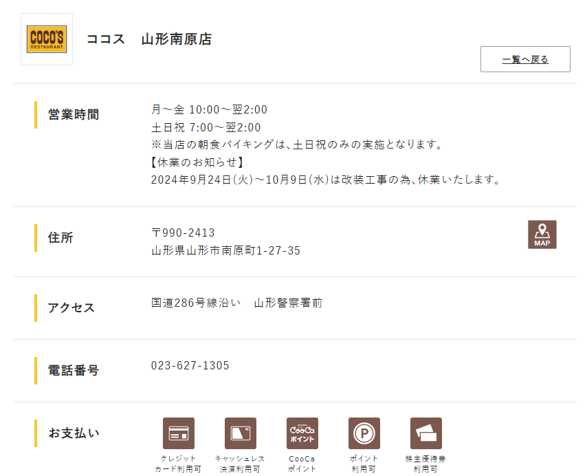Click the COCO'S restaurant logo
The image size is (587, 476).
(x=47, y=39)
